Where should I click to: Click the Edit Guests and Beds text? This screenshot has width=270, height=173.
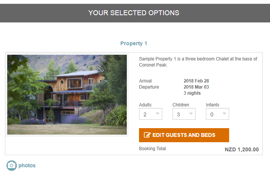point(184,135)
